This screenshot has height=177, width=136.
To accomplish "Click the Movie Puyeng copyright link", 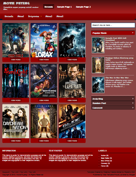I will (x=22, y=175).
